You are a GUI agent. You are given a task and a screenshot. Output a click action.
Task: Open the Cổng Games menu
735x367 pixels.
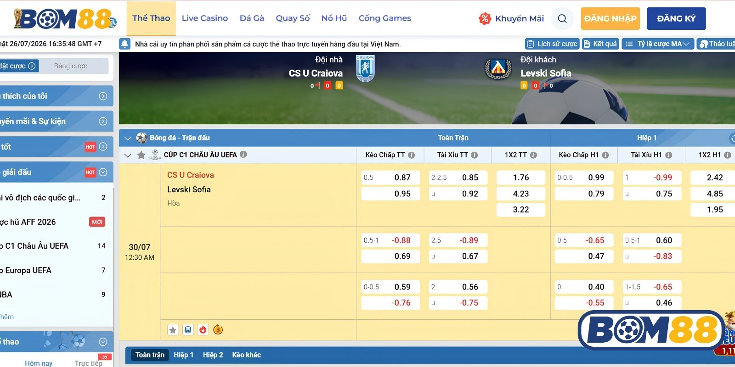tap(385, 18)
